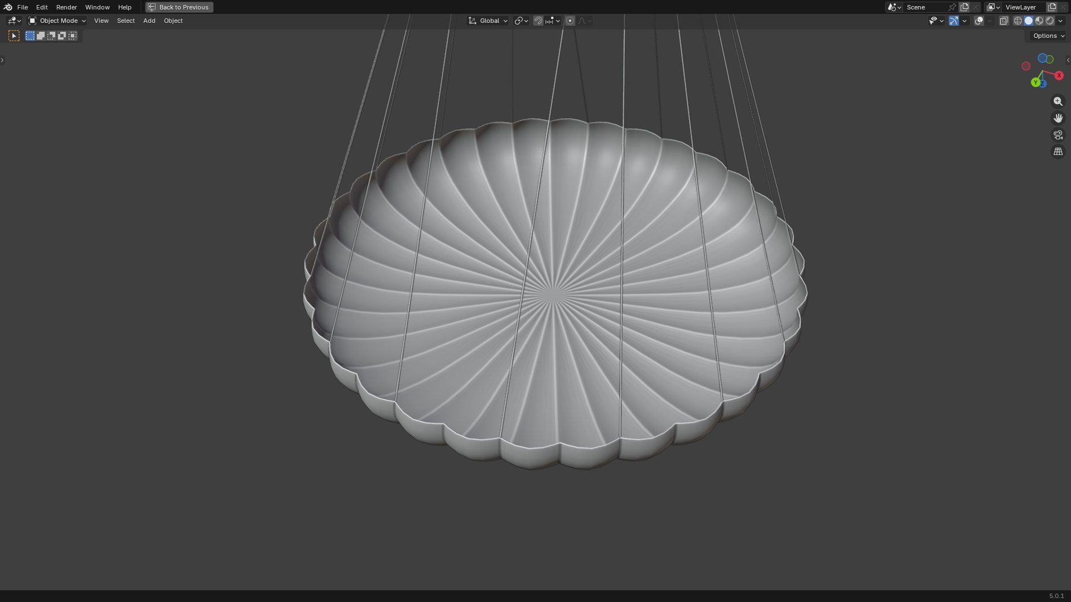Open the selectability and visibility dropdown
Viewport: 1071px width, 602px height.
click(x=936, y=21)
